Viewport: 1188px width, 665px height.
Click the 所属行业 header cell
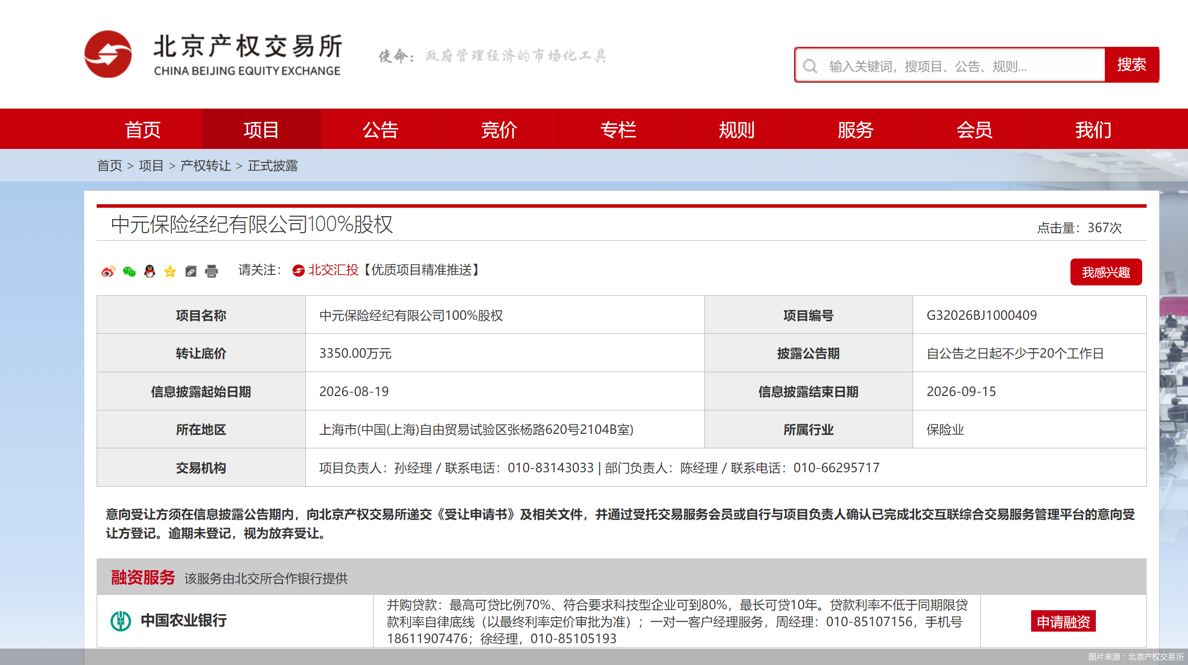click(x=808, y=429)
